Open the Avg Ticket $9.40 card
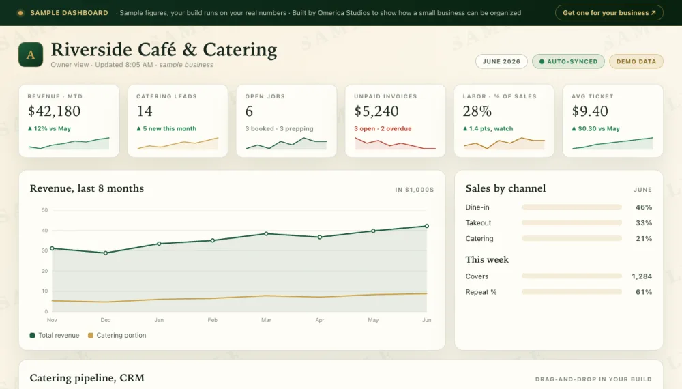The image size is (682, 389). 613,121
